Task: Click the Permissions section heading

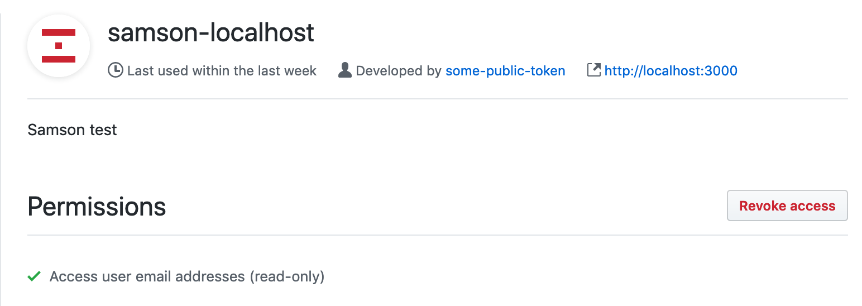Action: 97,207
